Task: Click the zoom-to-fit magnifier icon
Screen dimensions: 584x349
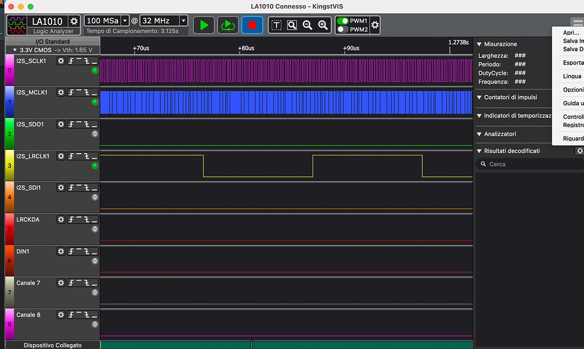Action: [x=292, y=25]
